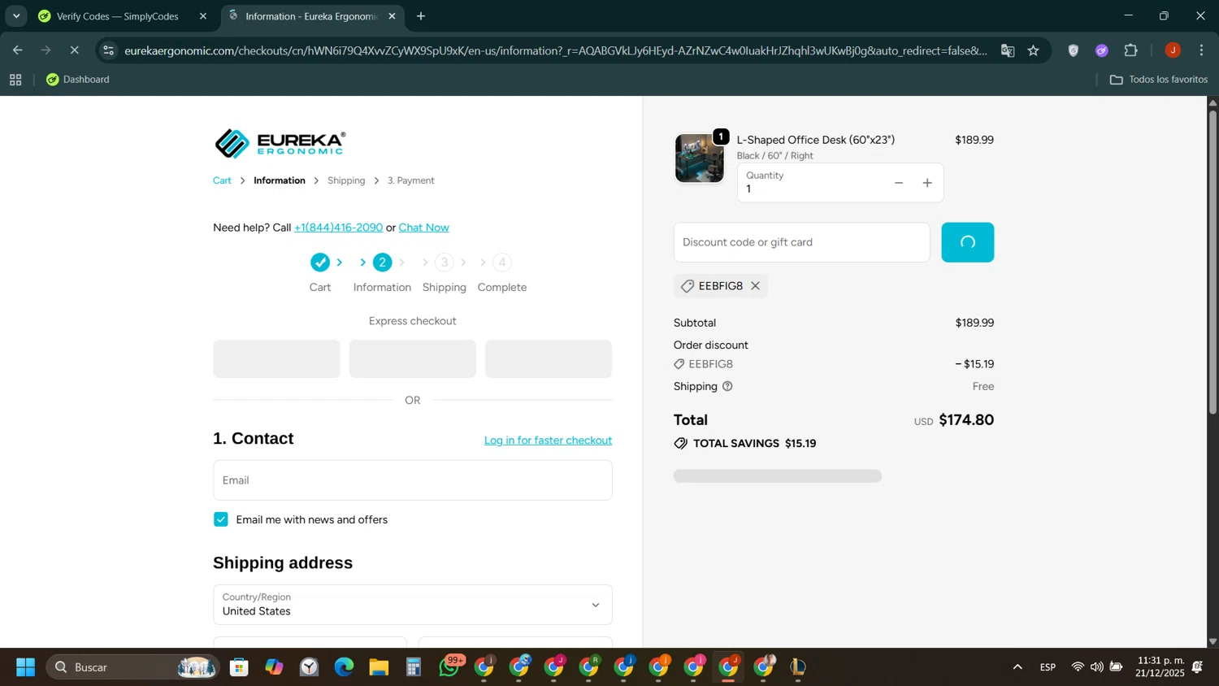Click the completed Cart step checkmark
This screenshot has height=686, width=1219.
pos(320,263)
